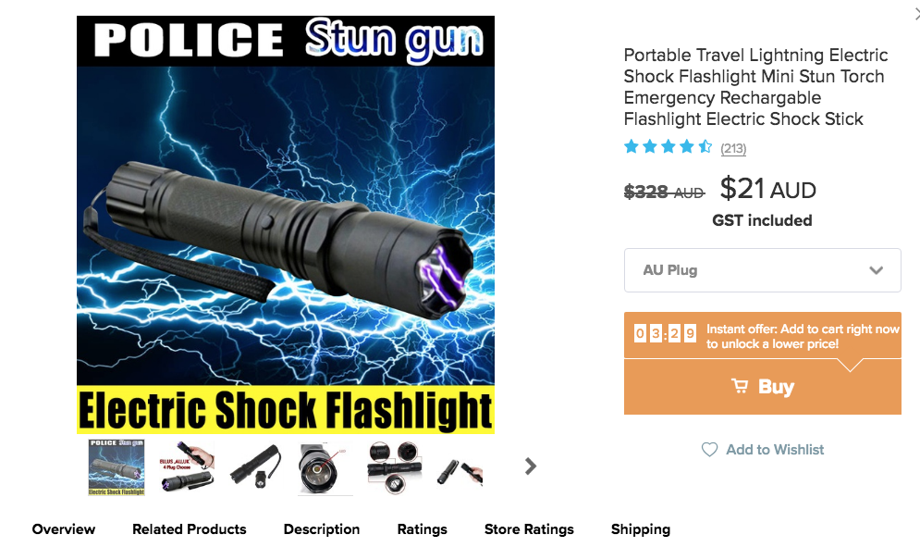This screenshot has width=920, height=547.
Task: Click the star rating icons
Action: tap(668, 146)
